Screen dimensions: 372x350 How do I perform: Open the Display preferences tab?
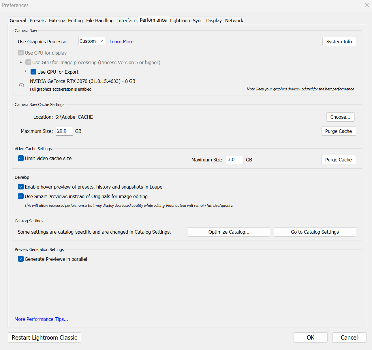coord(214,21)
